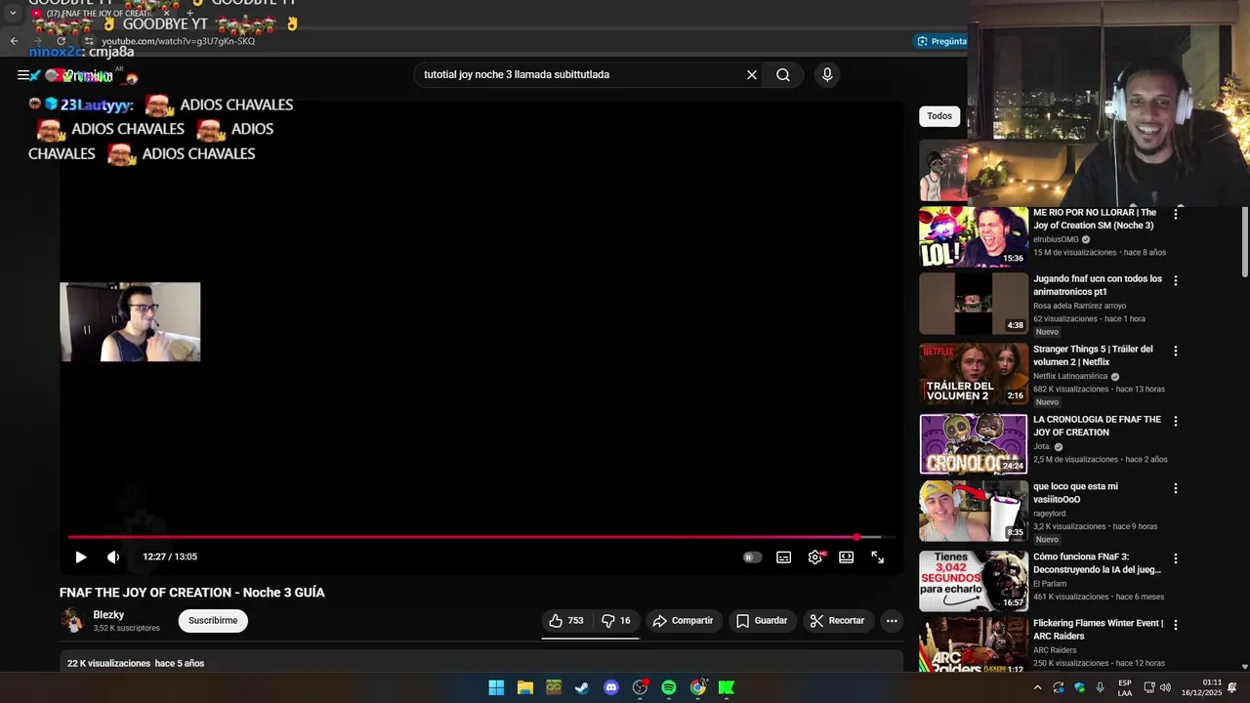
Task: Turn on subtitles with the captions icon
Action: click(783, 557)
